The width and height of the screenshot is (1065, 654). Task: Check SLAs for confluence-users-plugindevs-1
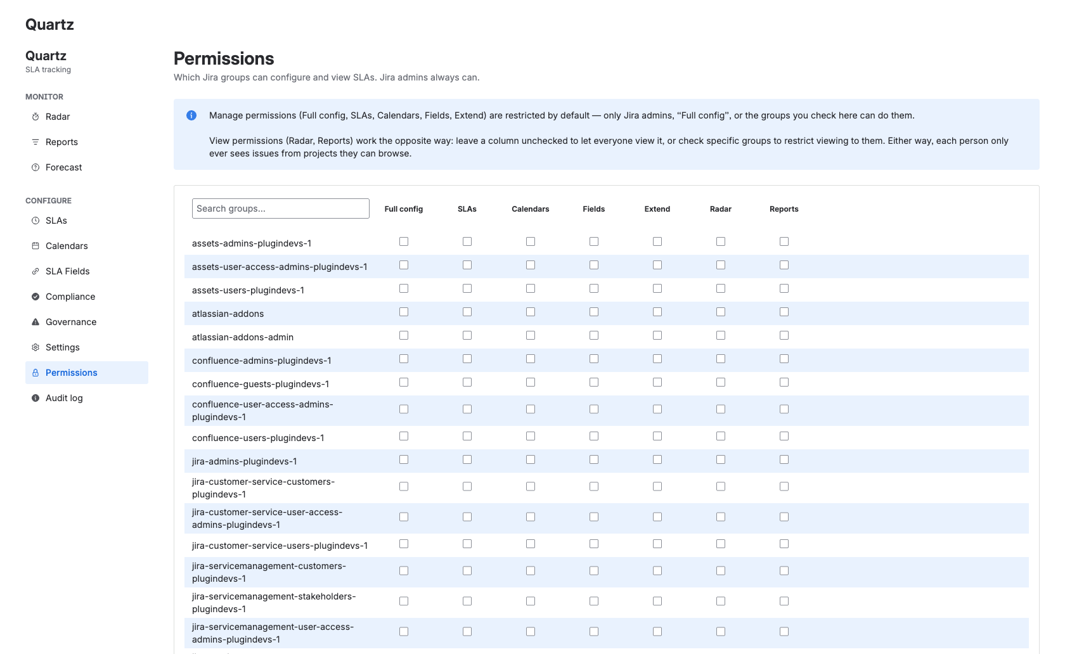(467, 436)
